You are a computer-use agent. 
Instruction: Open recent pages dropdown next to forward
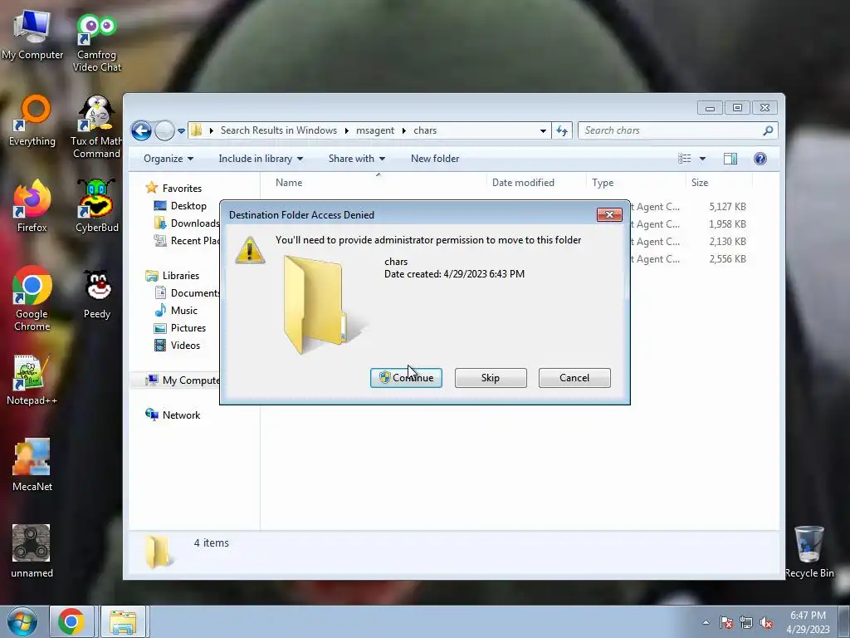181,130
